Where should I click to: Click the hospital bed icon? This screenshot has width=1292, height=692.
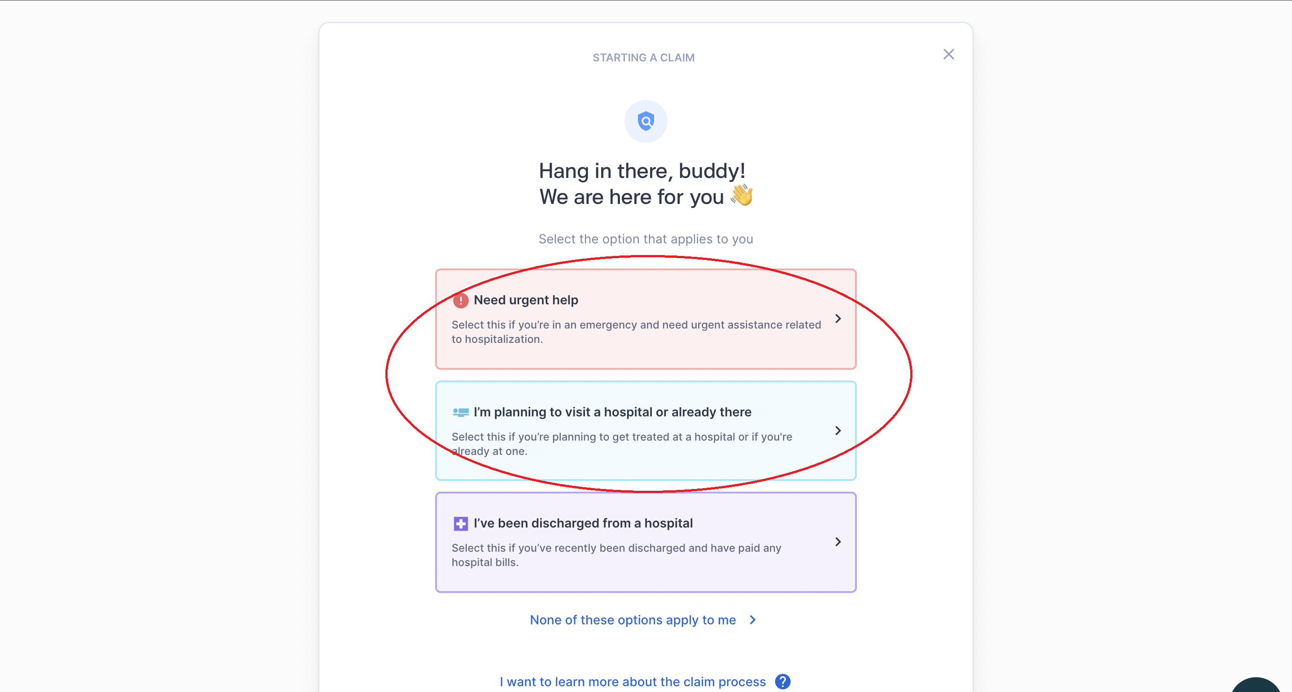(460, 412)
